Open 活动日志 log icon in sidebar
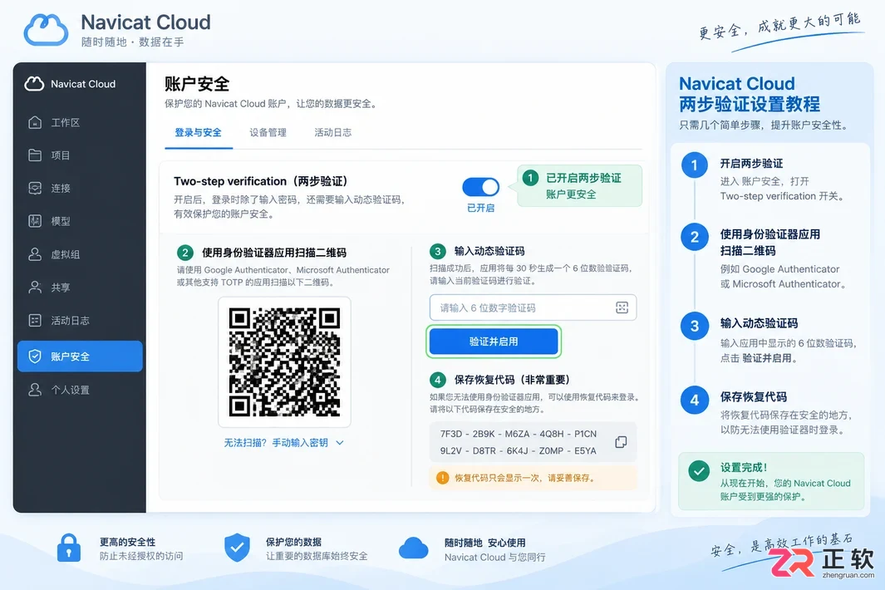Viewport: 885px width, 590px height. point(35,320)
